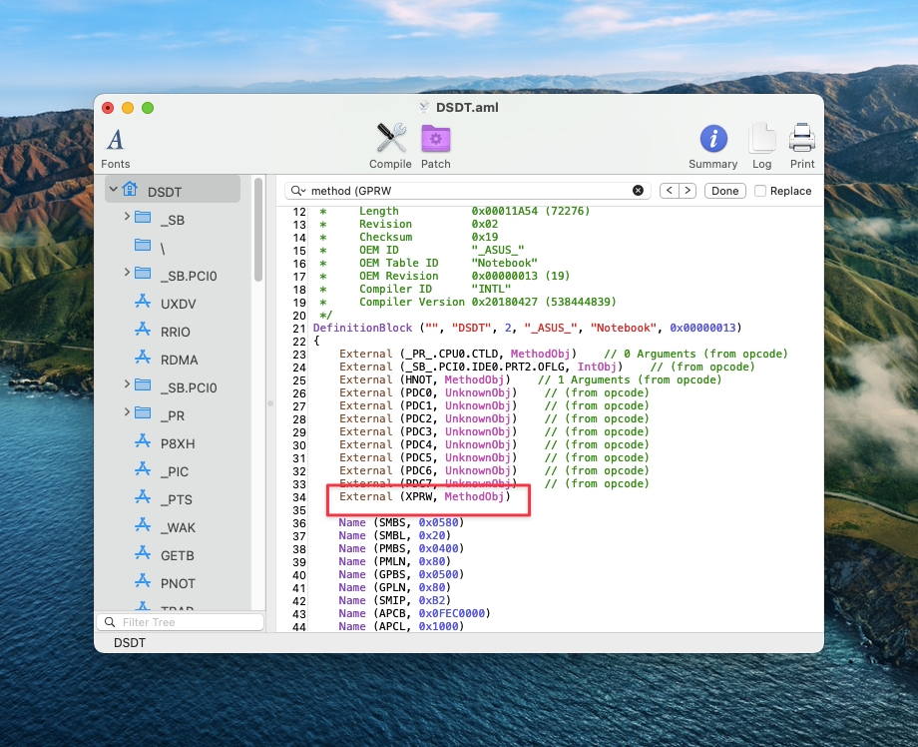The image size is (918, 747).
Task: Open the Fonts panel
Action: [116, 147]
